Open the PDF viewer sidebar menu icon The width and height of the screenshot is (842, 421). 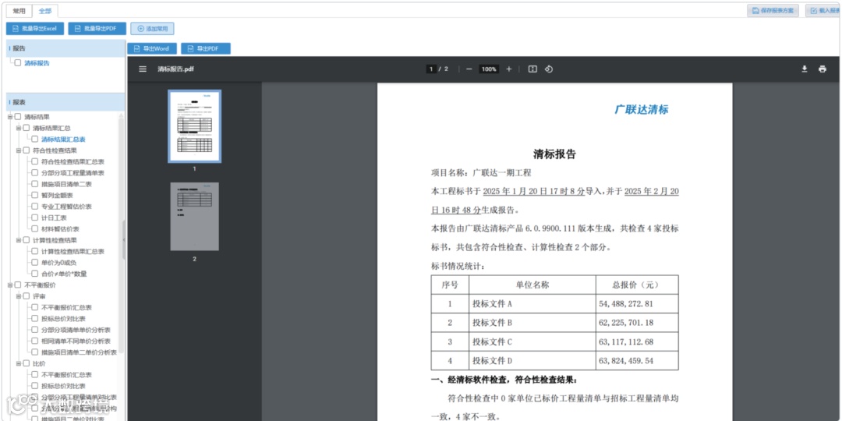[x=143, y=69]
